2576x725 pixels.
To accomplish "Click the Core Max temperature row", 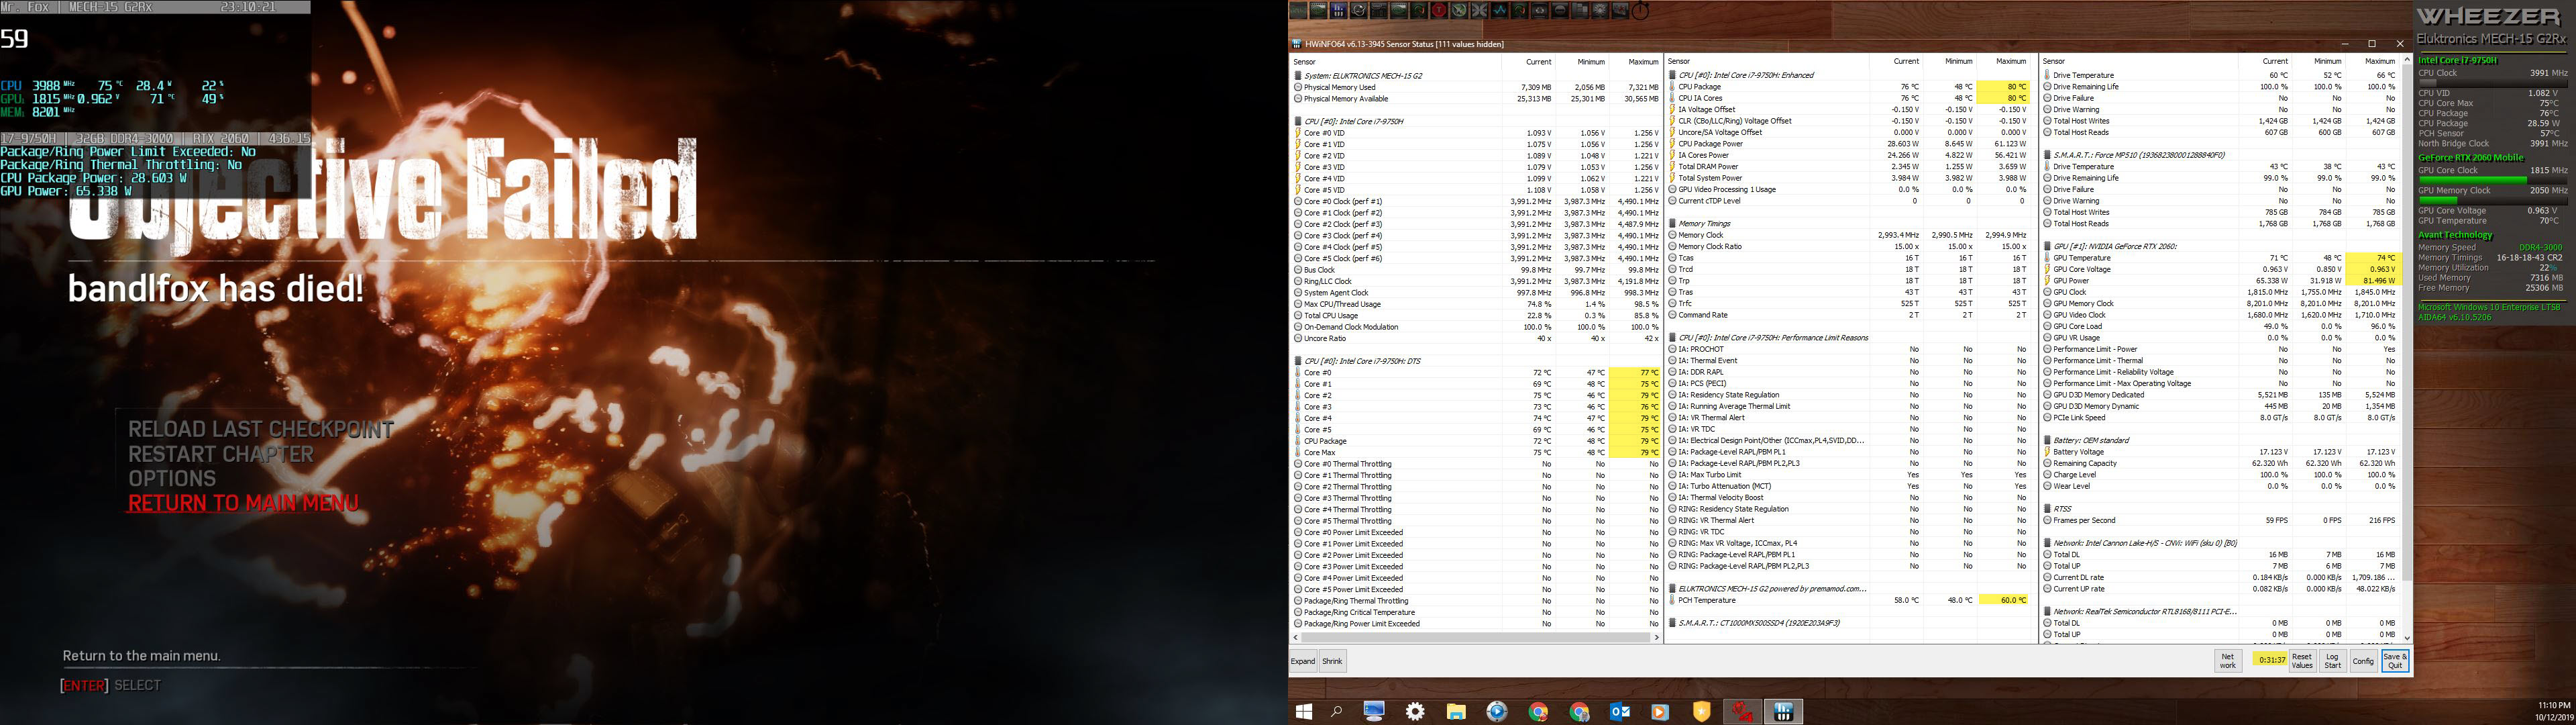I will click(x=1476, y=452).
